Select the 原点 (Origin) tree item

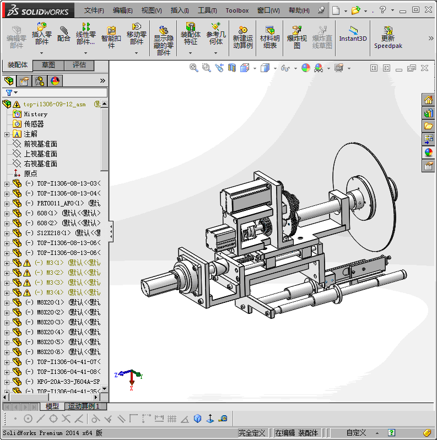coord(30,173)
